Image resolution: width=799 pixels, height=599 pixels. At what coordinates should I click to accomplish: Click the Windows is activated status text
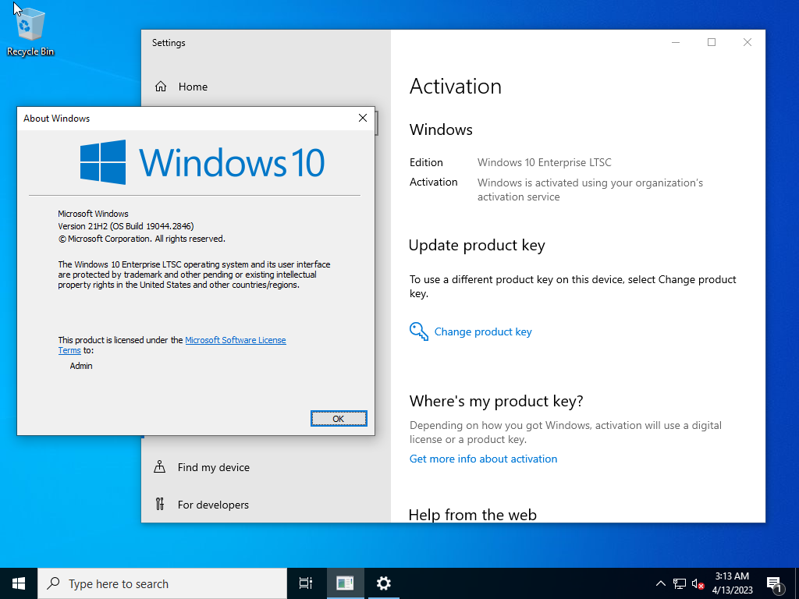coord(590,190)
